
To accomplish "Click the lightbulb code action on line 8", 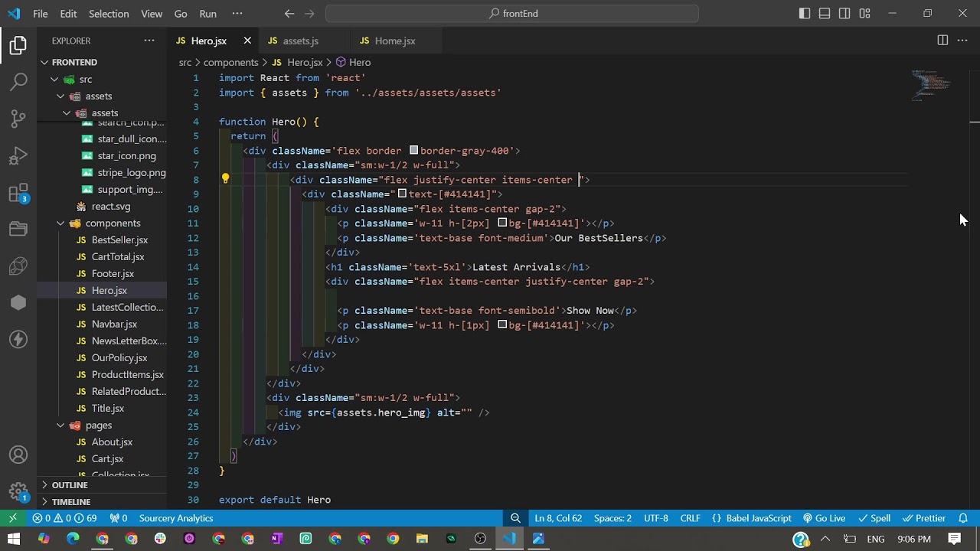I will click(225, 179).
